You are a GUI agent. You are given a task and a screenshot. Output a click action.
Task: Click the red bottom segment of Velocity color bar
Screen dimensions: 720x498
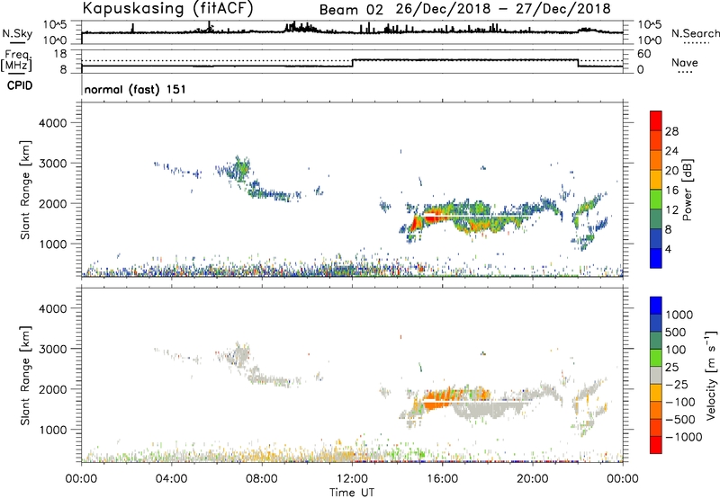tap(656, 445)
